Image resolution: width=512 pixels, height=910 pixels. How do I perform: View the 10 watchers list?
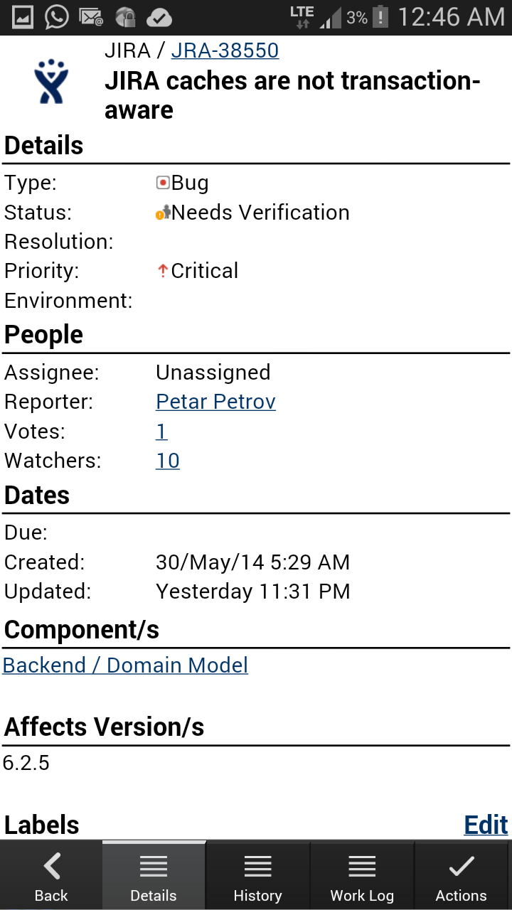pos(167,461)
